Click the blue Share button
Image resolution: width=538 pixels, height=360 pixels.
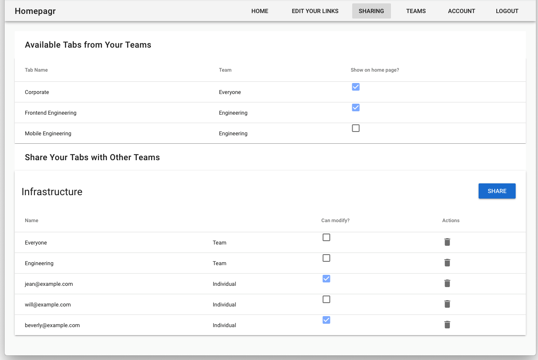click(497, 191)
